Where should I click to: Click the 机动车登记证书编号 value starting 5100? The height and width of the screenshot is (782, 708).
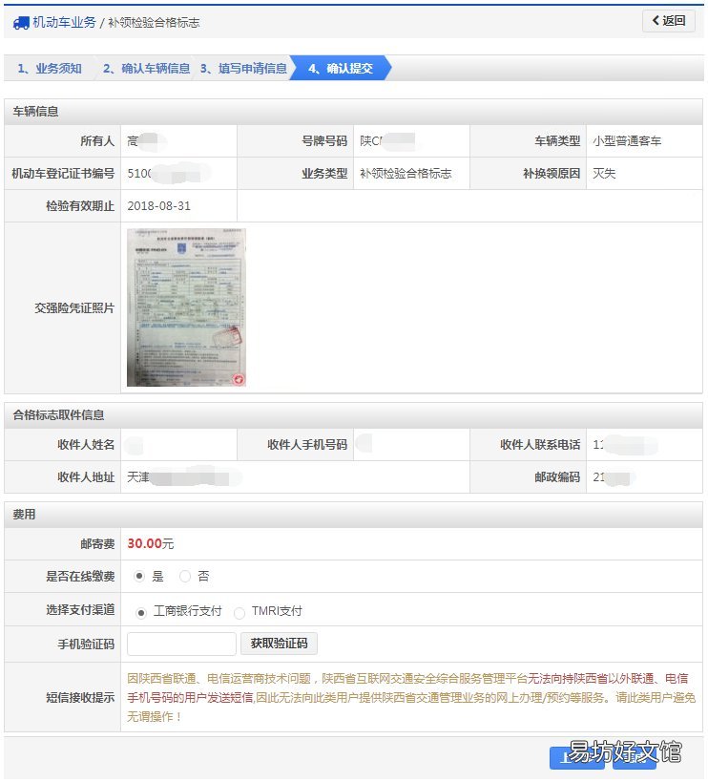[x=168, y=174]
